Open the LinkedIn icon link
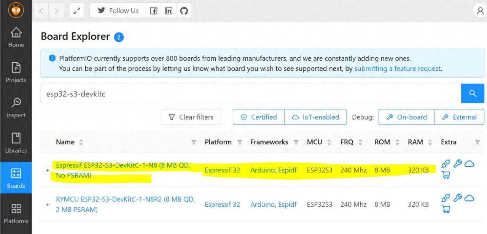The image size is (487, 234). pos(169,11)
